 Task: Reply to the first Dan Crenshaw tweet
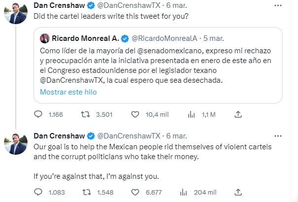pos(38,114)
